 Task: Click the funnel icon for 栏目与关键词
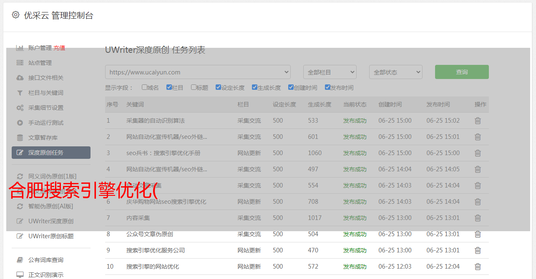click(20, 93)
